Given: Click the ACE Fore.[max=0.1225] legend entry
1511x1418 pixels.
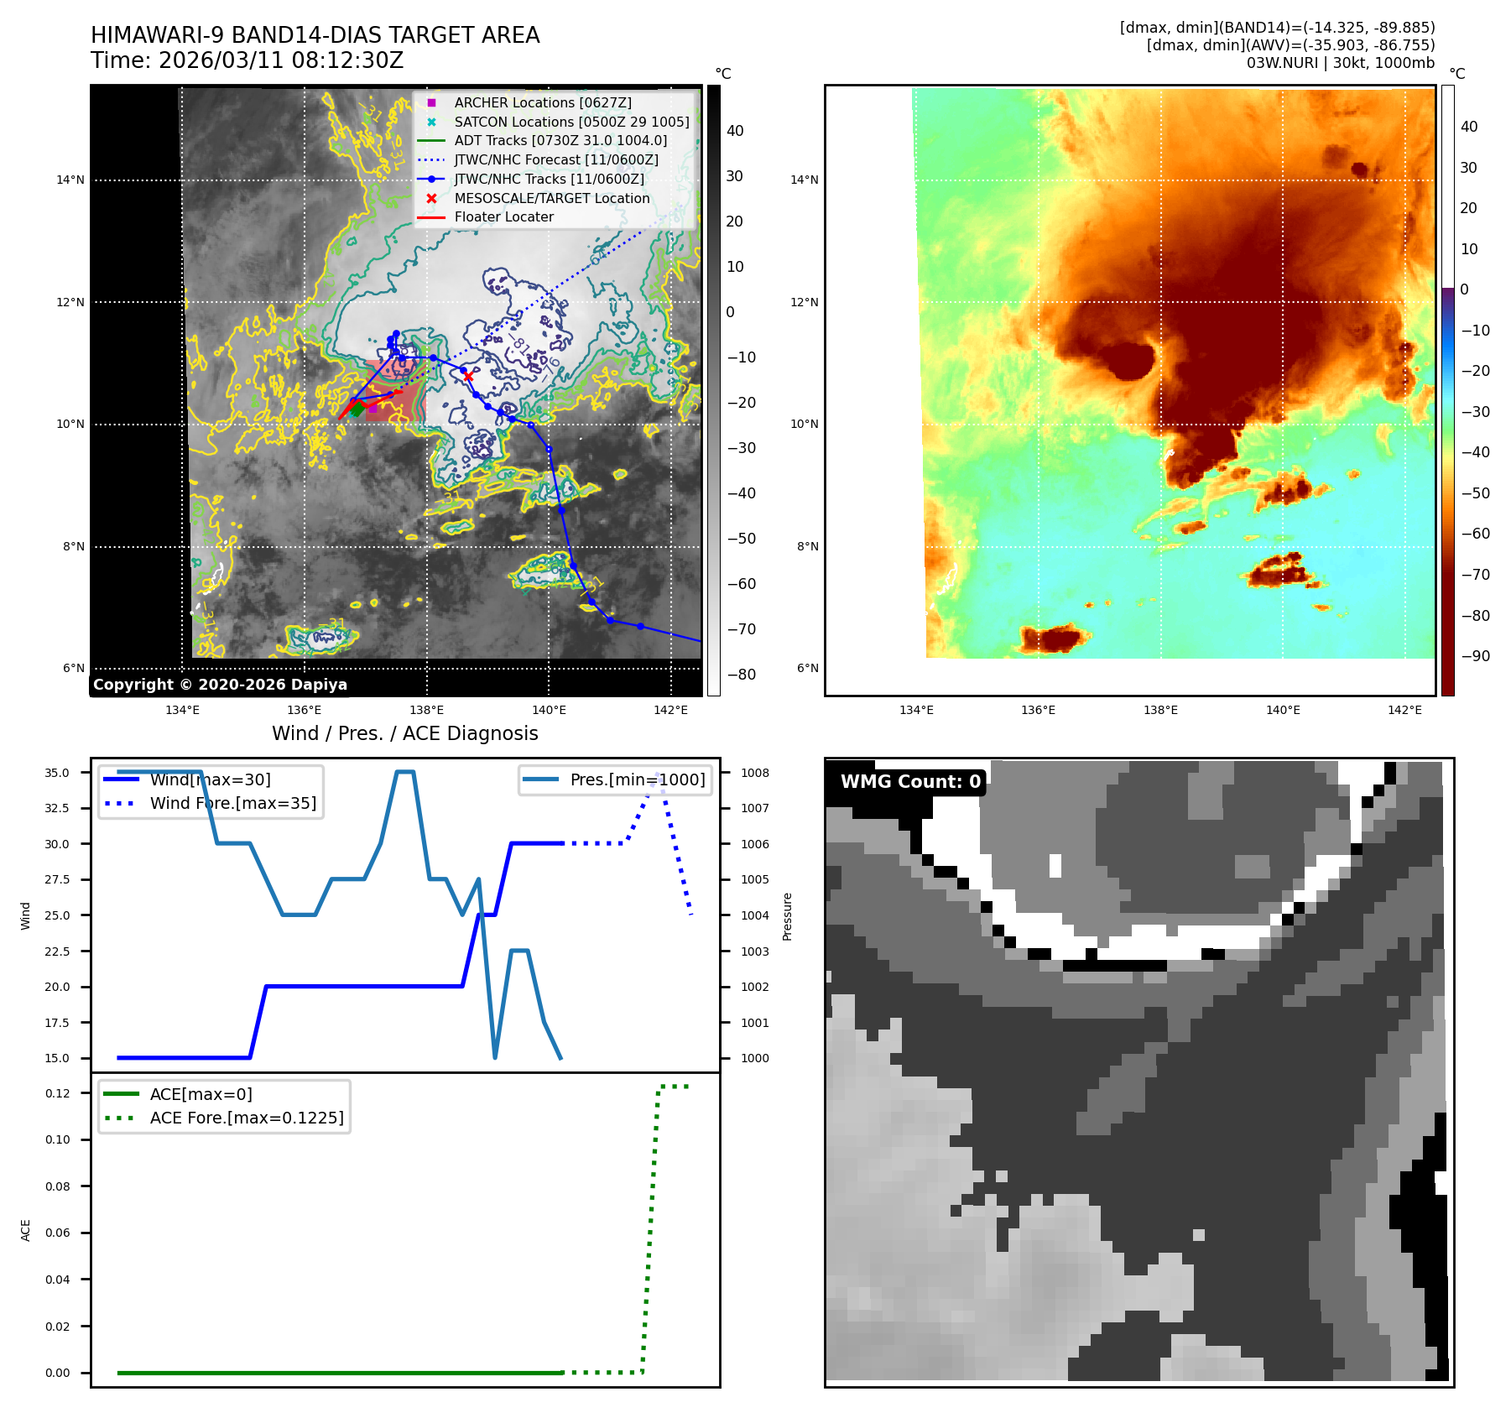Looking at the screenshot, I should [246, 1118].
